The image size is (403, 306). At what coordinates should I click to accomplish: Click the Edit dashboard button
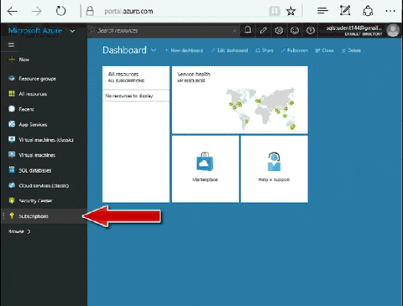229,50
